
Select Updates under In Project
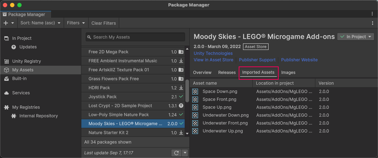pos(28,47)
